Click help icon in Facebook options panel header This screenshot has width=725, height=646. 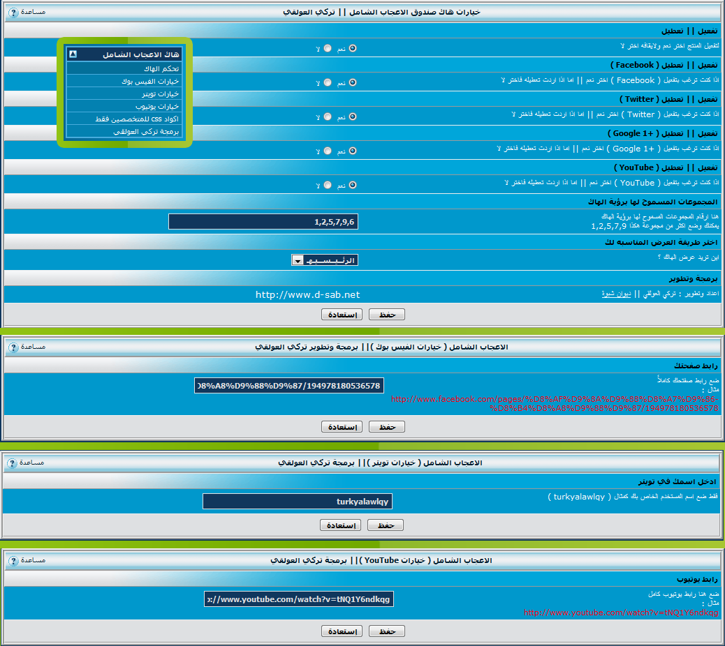(x=13, y=347)
